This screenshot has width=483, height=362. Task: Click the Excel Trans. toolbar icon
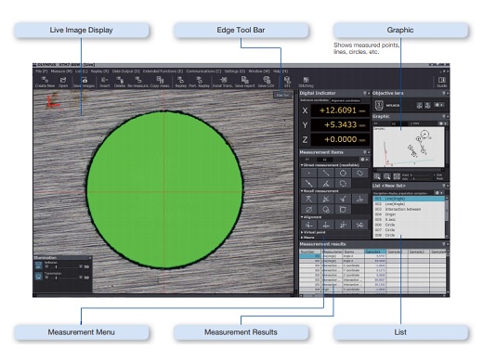point(223,82)
